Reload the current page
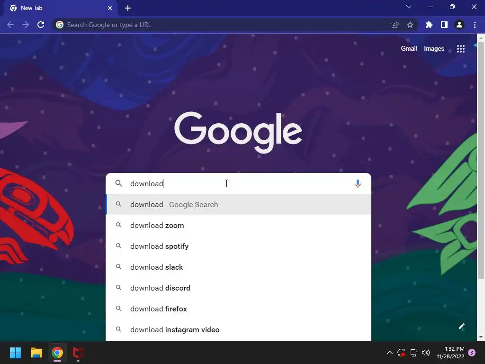Viewport: 485px width, 364px height. pyautogui.click(x=41, y=25)
